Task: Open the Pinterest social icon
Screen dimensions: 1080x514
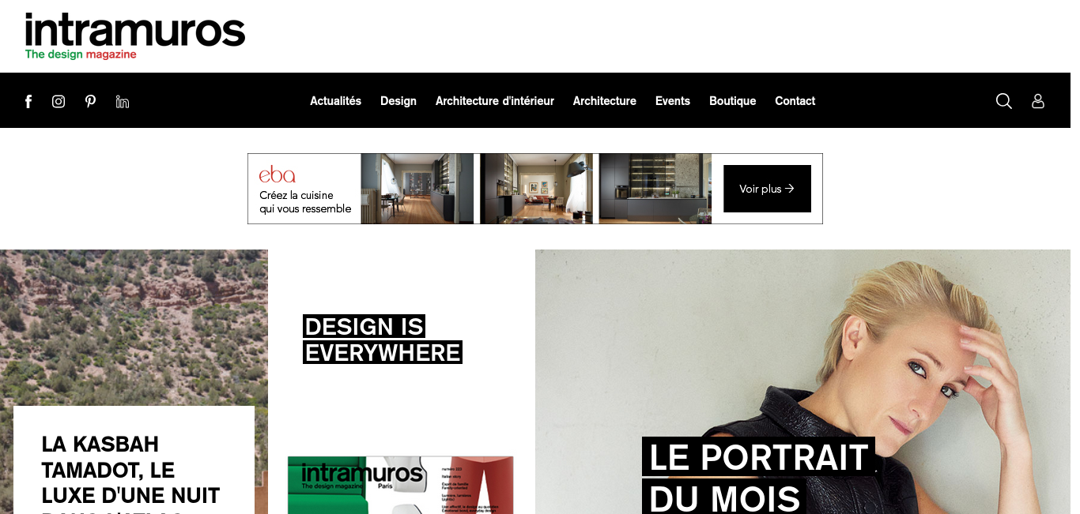Action: [x=91, y=101]
